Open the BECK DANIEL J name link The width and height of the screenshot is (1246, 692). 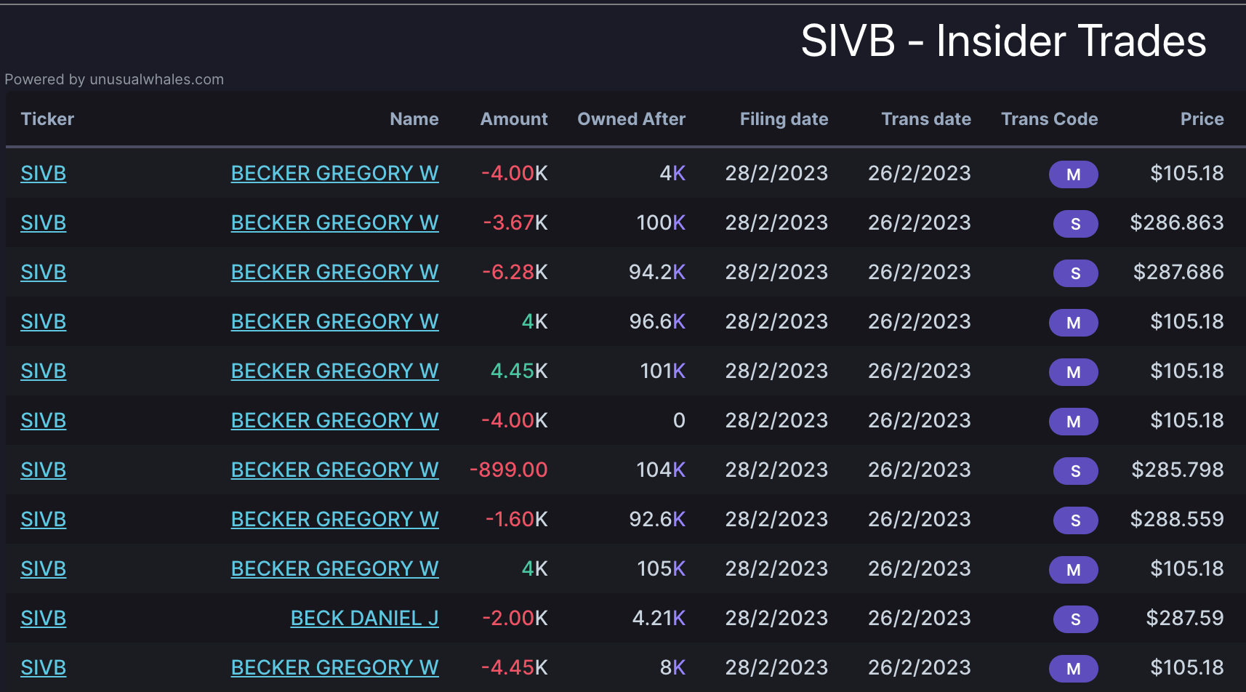tap(364, 618)
